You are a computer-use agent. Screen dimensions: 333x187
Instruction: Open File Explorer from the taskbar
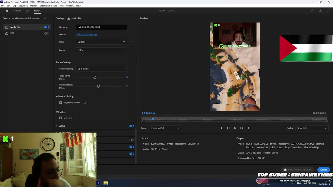point(105,183)
